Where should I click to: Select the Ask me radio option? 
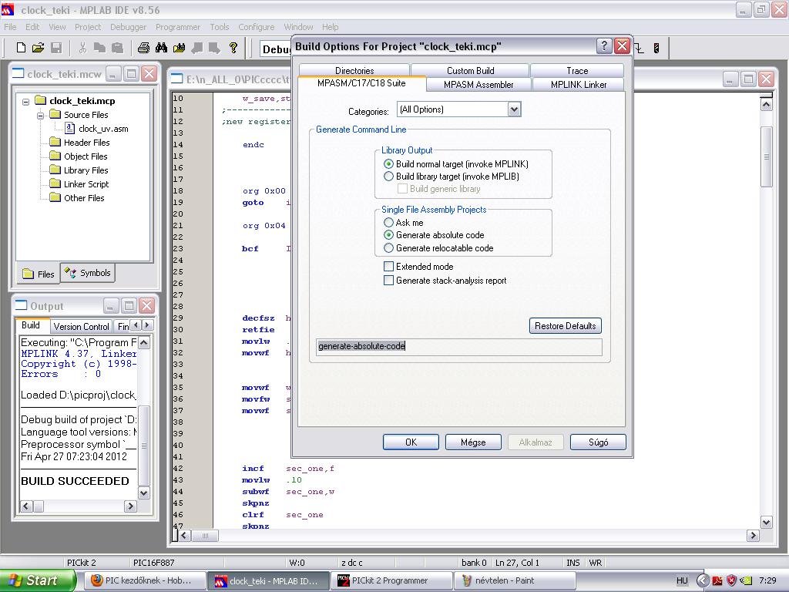[x=388, y=223]
